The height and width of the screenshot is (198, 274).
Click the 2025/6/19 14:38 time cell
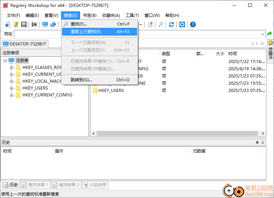[246, 69]
